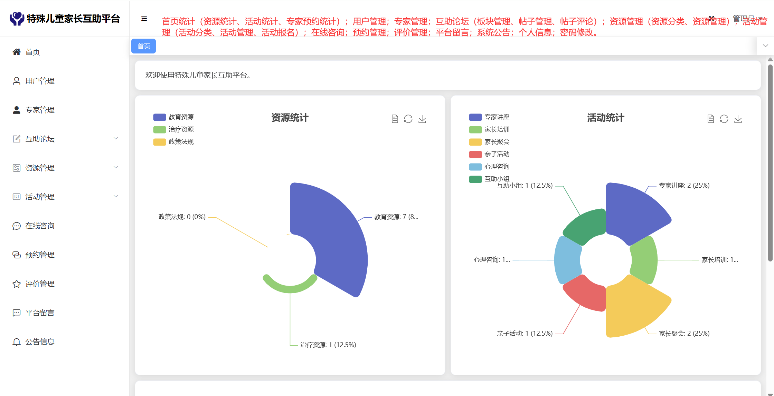The height and width of the screenshot is (396, 774).
Task: Open 公告信息 in sidebar
Action: pos(40,341)
